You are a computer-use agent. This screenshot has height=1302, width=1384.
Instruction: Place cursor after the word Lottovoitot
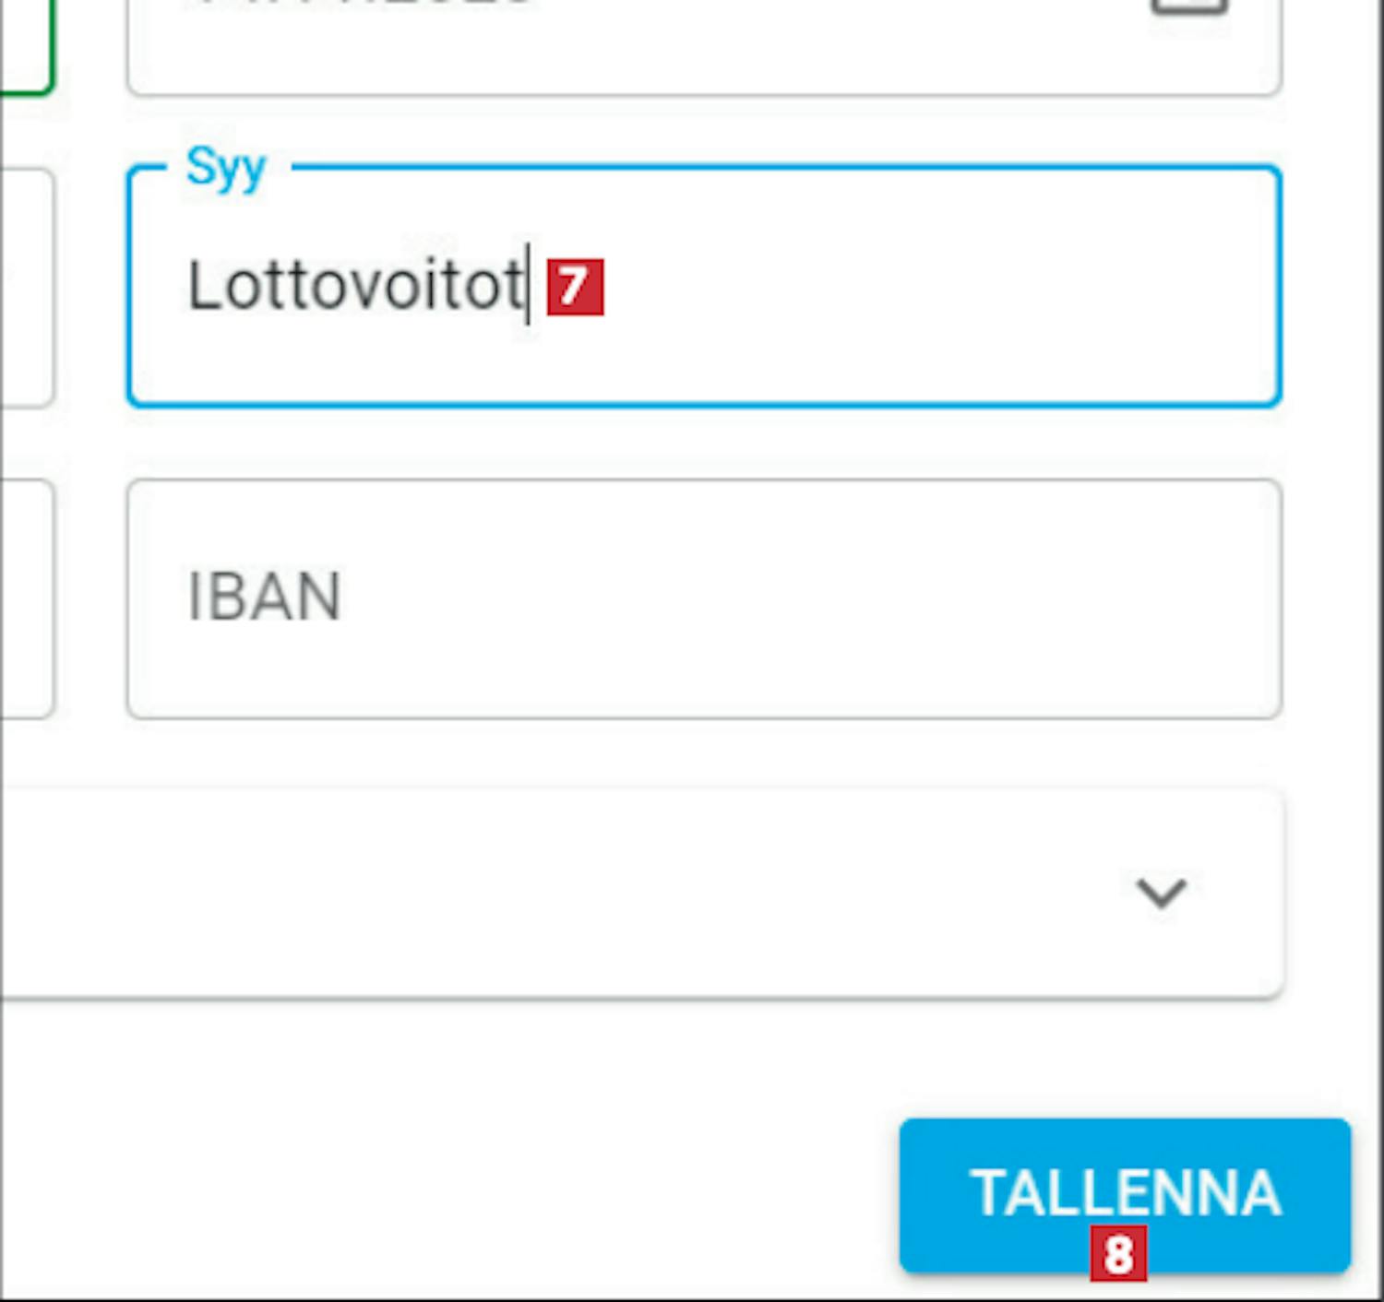(x=527, y=286)
